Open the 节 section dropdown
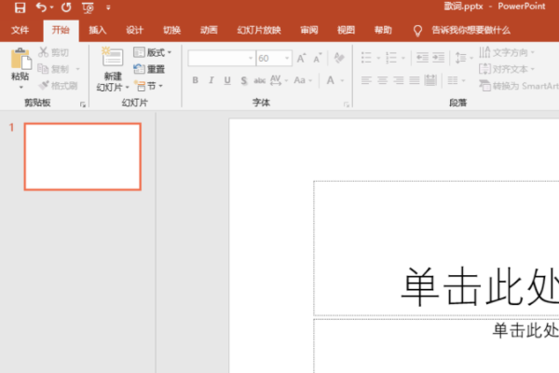 [x=149, y=86]
